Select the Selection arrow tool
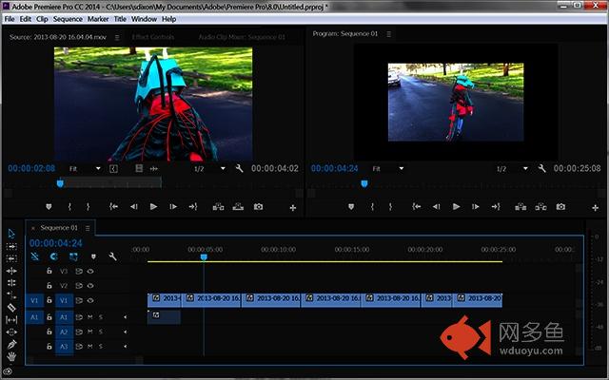The height and width of the screenshot is (380, 609). point(11,234)
